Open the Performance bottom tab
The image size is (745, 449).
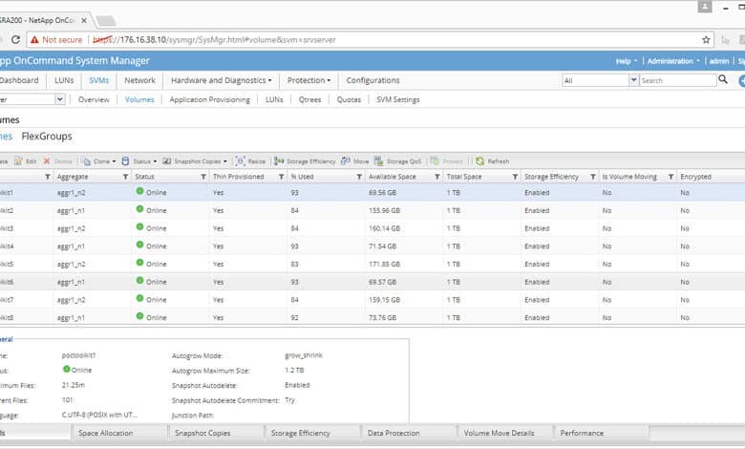coord(601,433)
